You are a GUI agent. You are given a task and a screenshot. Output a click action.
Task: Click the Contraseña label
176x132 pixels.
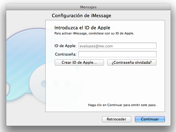66,54
